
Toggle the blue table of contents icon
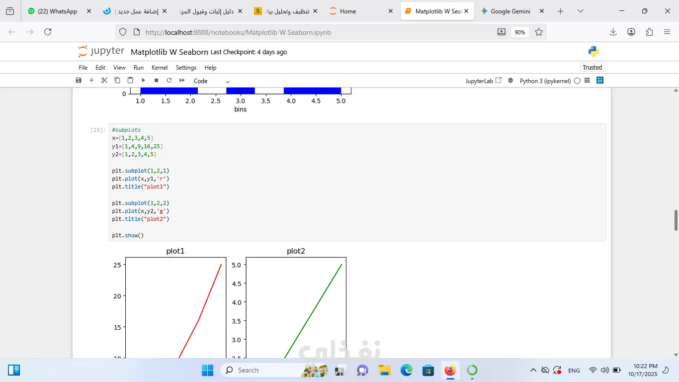coord(600,81)
